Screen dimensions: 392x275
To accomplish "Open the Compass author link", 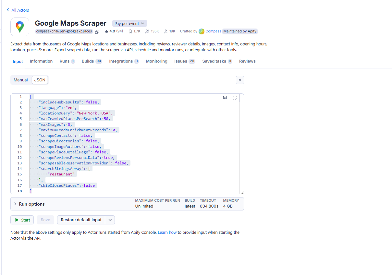I will point(213,31).
